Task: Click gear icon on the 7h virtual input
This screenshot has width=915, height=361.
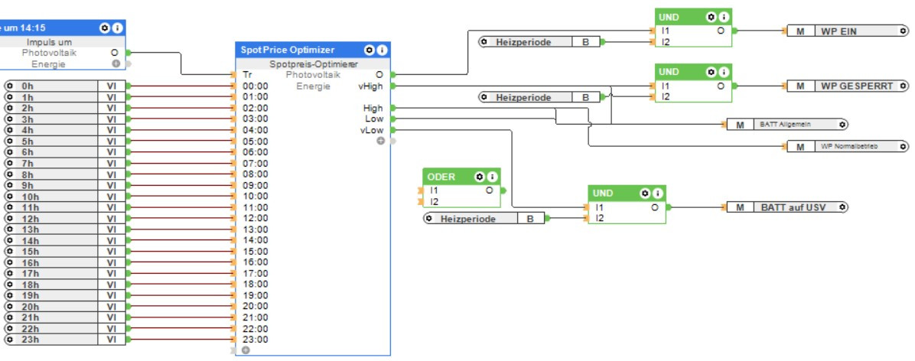Action: point(10,164)
